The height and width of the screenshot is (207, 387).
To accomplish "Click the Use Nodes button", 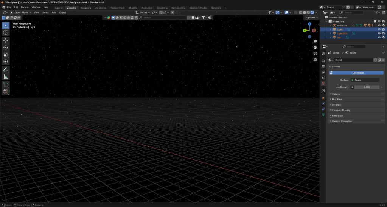I will tap(357, 73).
